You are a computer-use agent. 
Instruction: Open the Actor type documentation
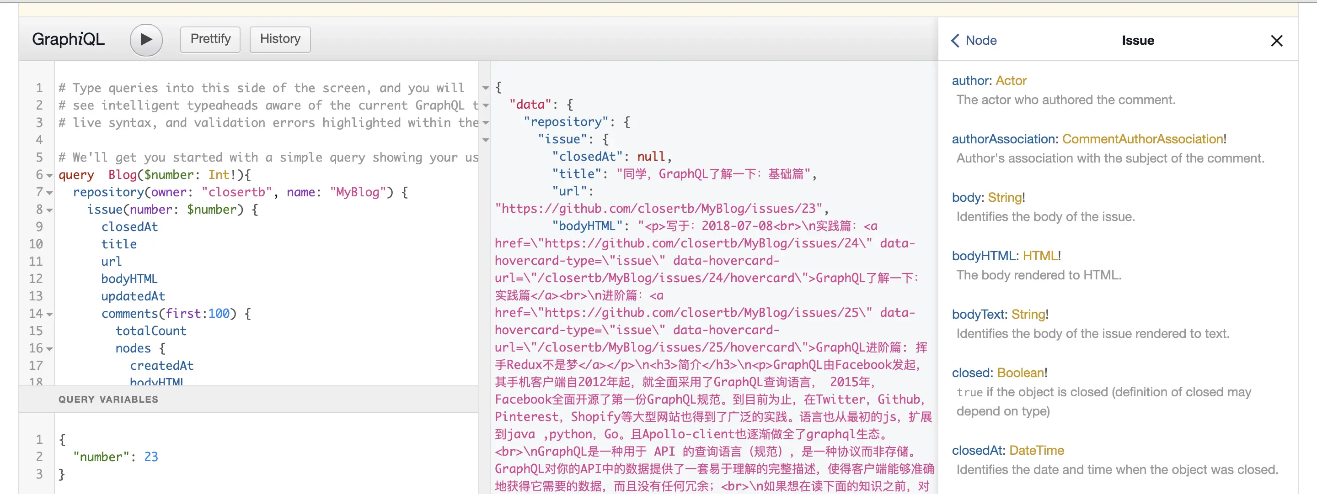[1011, 81]
